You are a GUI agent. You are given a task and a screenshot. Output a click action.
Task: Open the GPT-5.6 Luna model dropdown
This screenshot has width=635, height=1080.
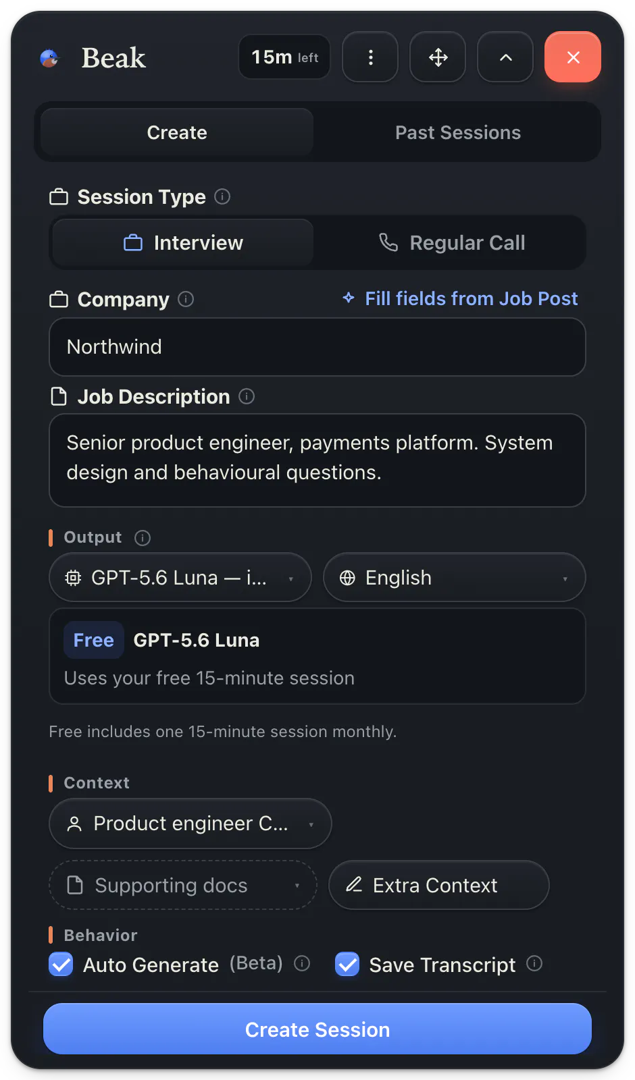[180, 578]
